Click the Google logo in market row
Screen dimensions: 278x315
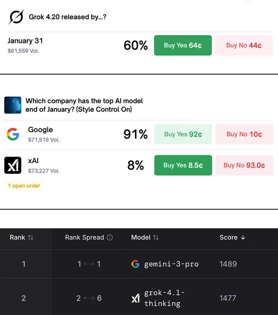pos(13,134)
